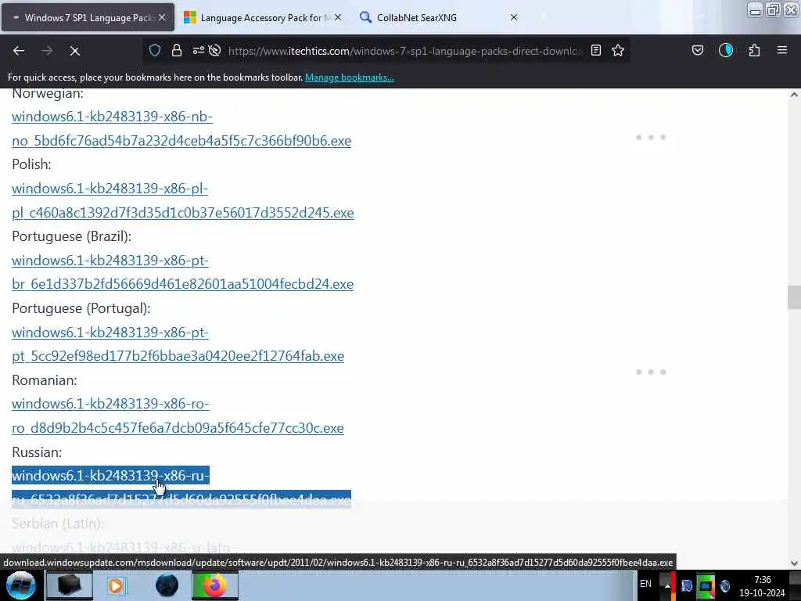Click the EN language indicator in tray
Viewport: 801px width, 601px height.
click(645, 584)
